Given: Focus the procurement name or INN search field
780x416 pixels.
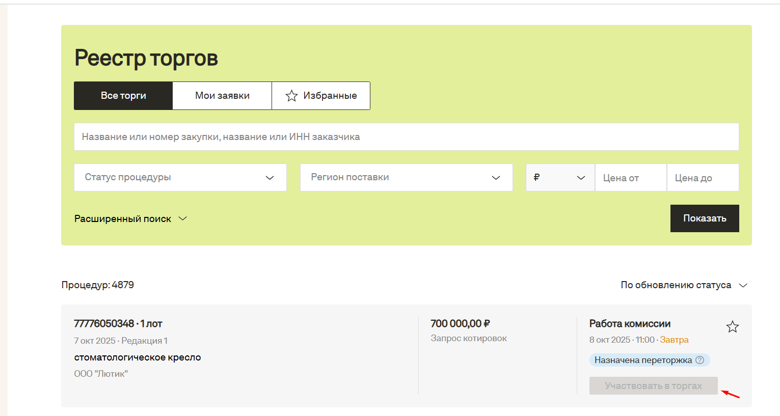Looking at the screenshot, I should pos(406,137).
